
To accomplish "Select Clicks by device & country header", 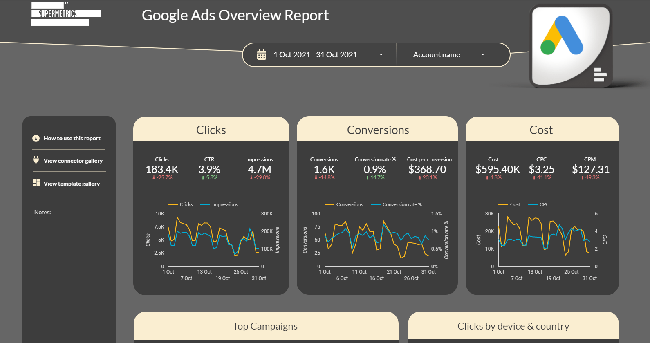I will coord(513,326).
